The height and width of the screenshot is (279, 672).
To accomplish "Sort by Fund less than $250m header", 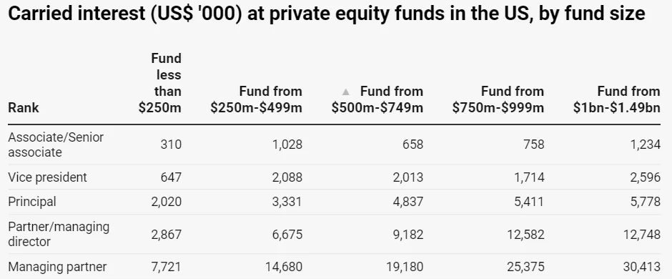I will (x=160, y=83).
